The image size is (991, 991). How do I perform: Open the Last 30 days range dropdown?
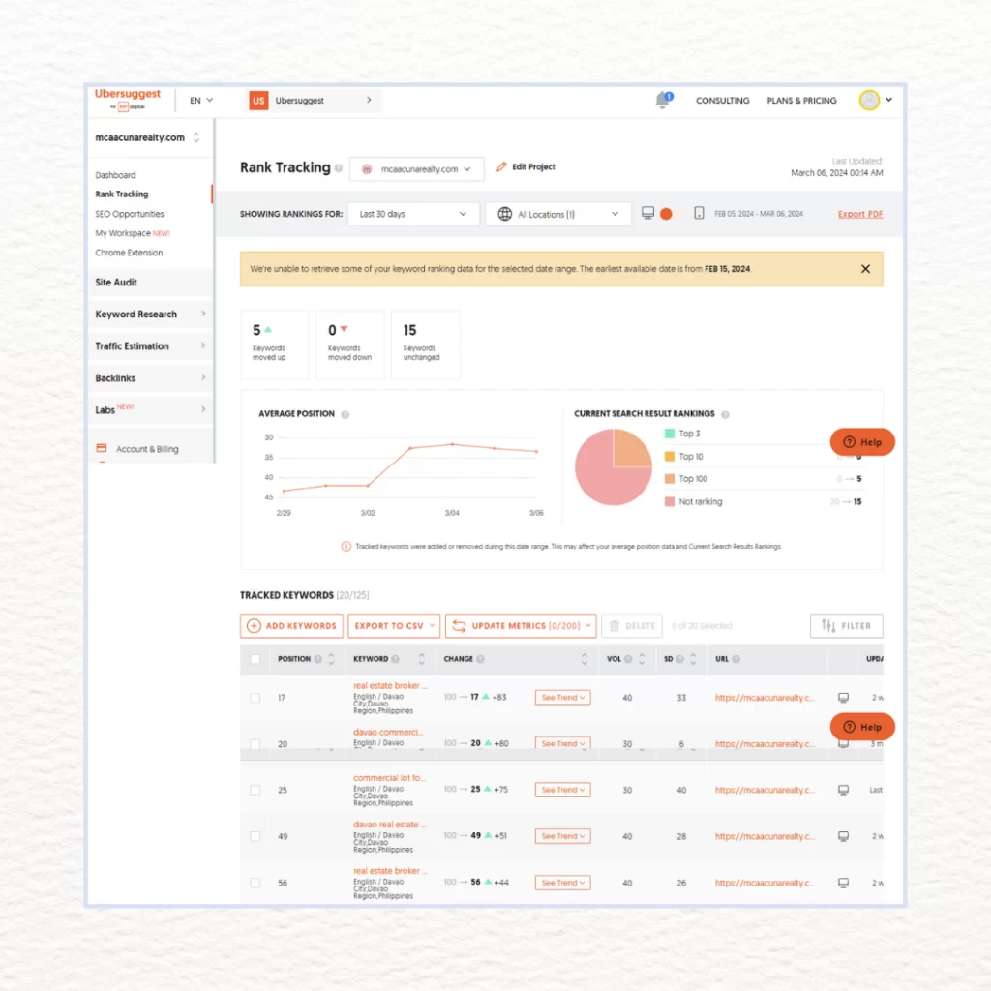pyautogui.click(x=413, y=214)
